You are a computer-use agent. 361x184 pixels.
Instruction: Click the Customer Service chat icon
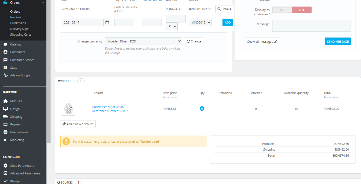5,60
